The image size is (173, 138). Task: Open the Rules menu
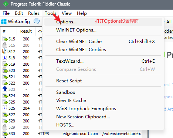click(x=34, y=13)
